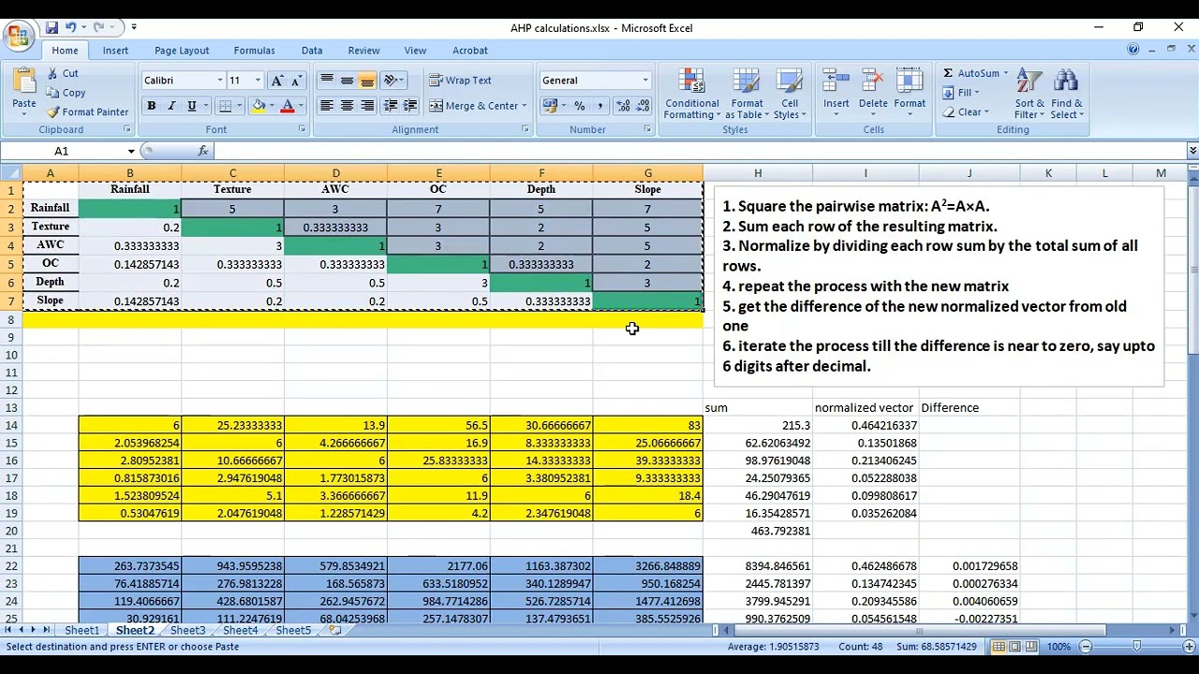Click the insert function fx button
The image size is (1199, 674).
coord(203,151)
